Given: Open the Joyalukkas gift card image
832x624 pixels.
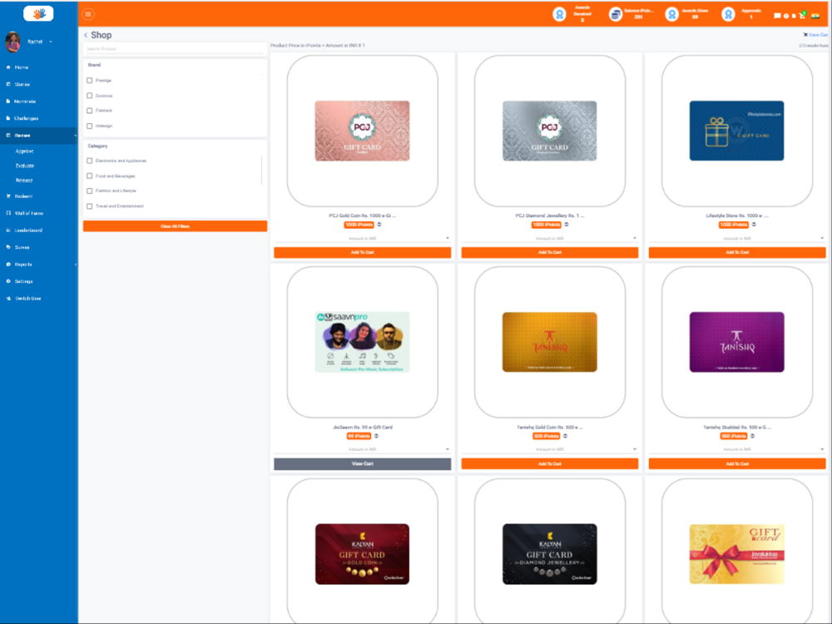Looking at the screenshot, I should coord(737,554).
